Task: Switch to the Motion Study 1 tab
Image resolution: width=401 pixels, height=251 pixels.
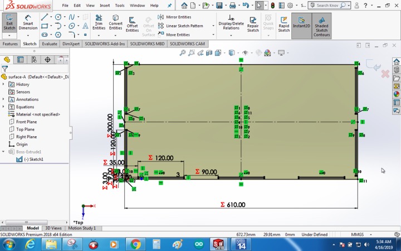Action: 82,228
